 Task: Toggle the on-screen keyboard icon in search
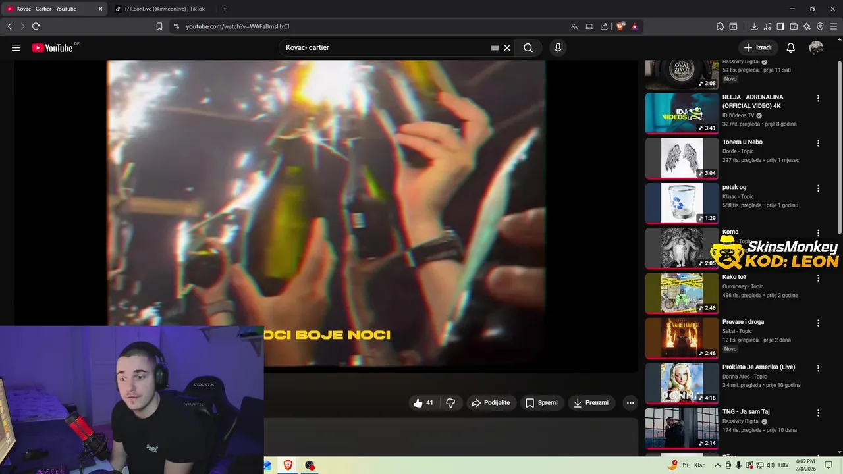click(495, 47)
